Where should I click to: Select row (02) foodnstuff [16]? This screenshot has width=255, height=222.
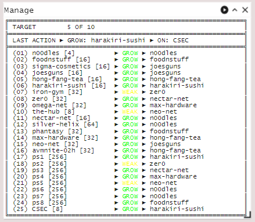click(x=109, y=59)
